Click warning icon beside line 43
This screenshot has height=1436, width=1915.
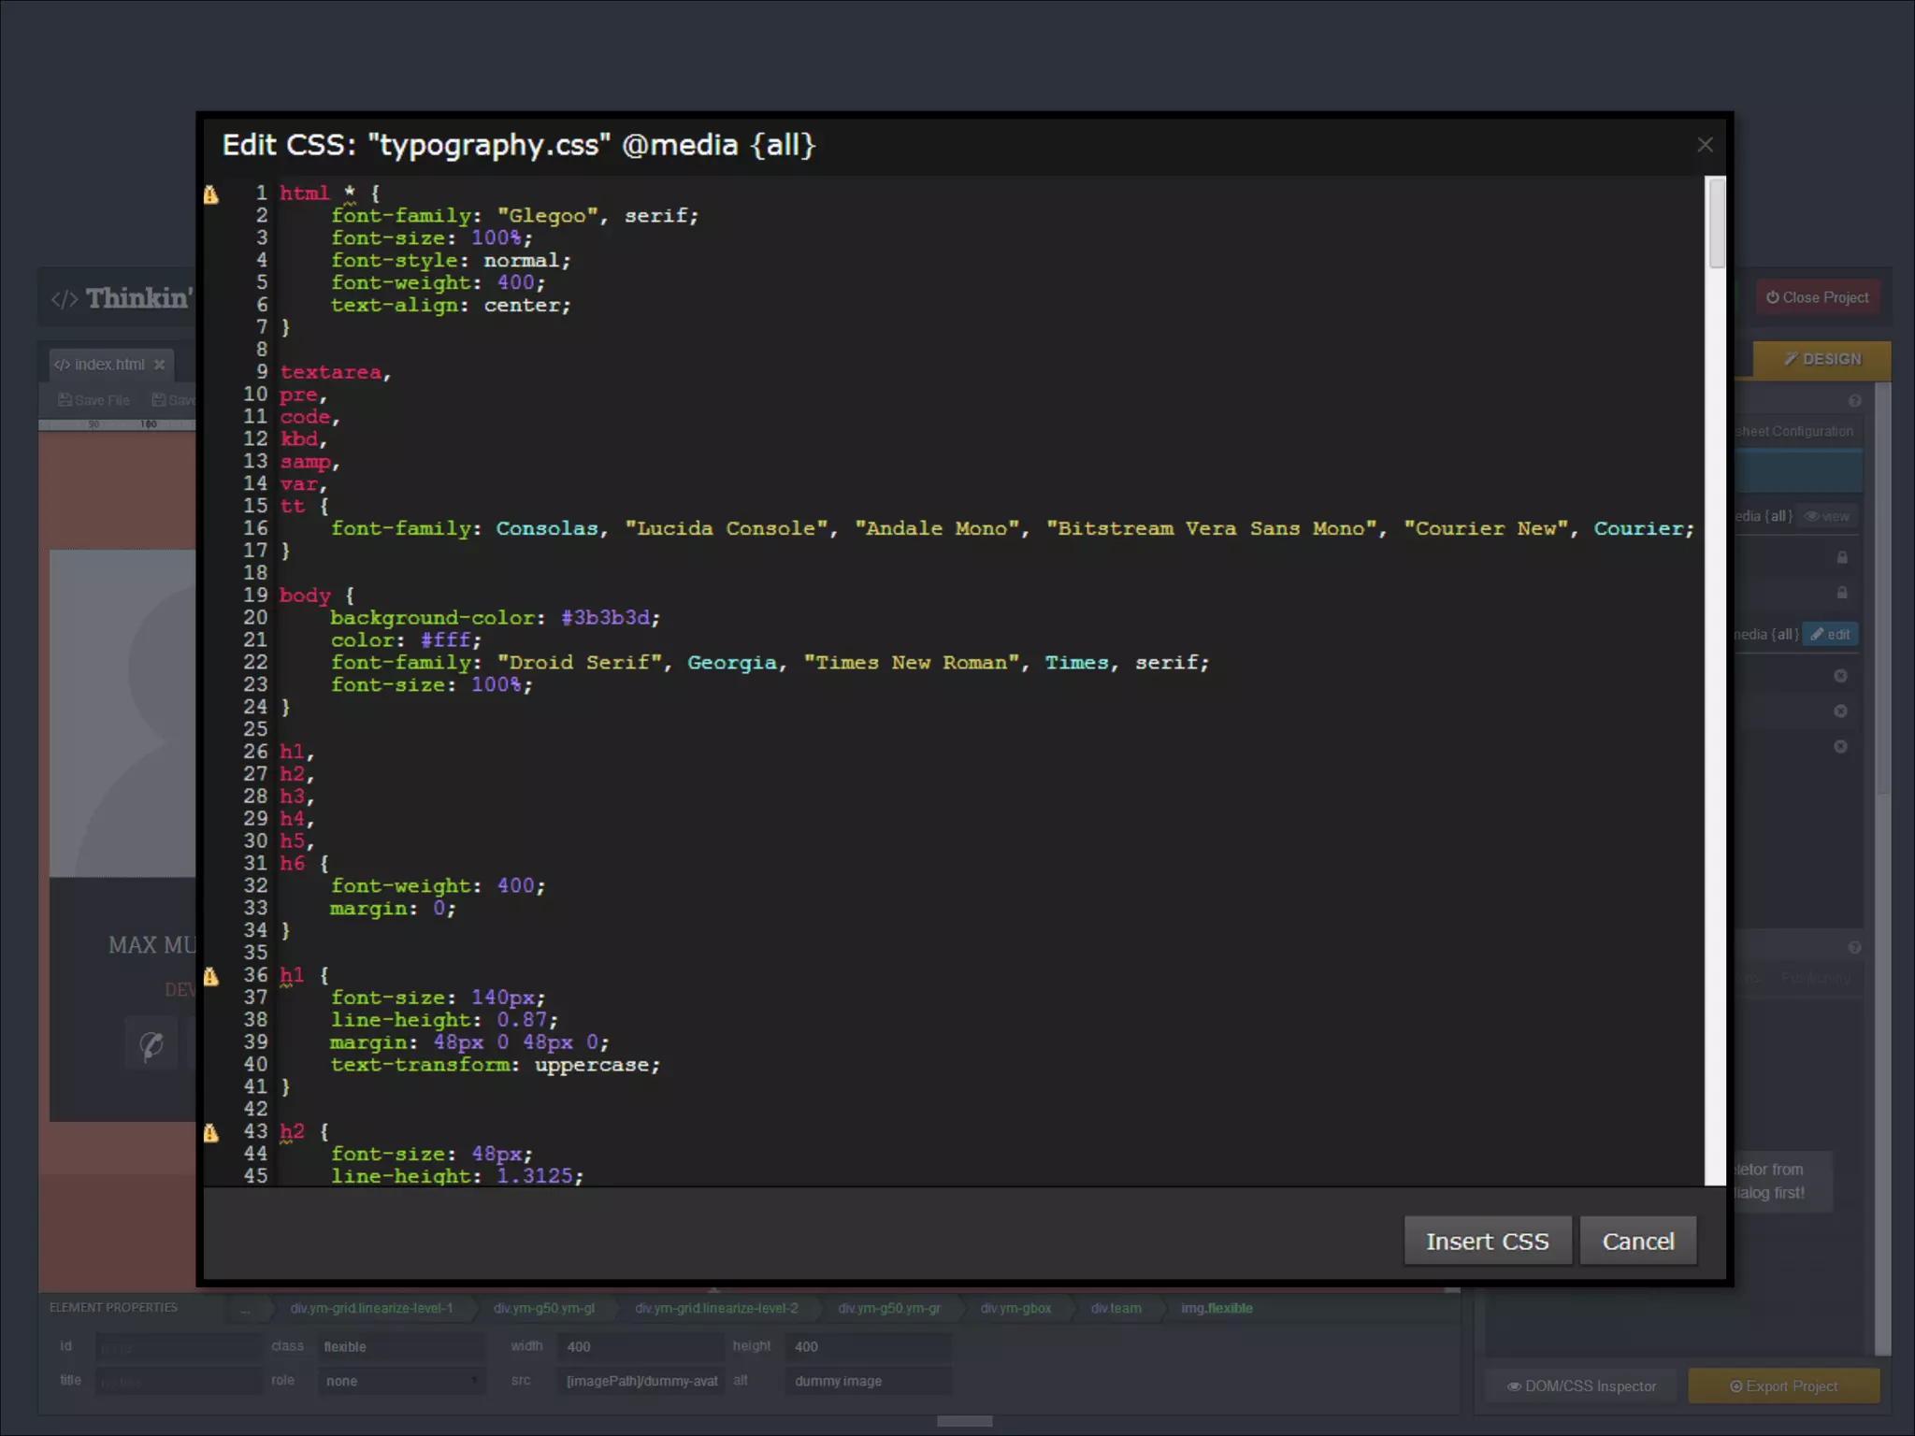pos(211,1133)
